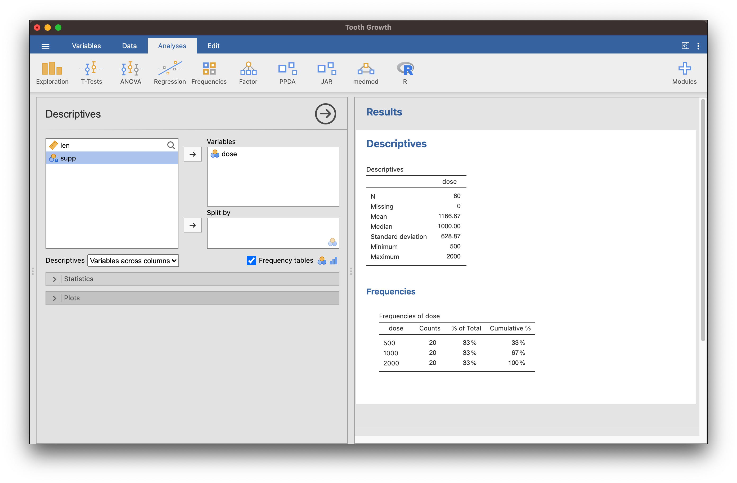737x483 pixels.
Task: Click the ANOVA toolbar icon
Action: tap(130, 73)
